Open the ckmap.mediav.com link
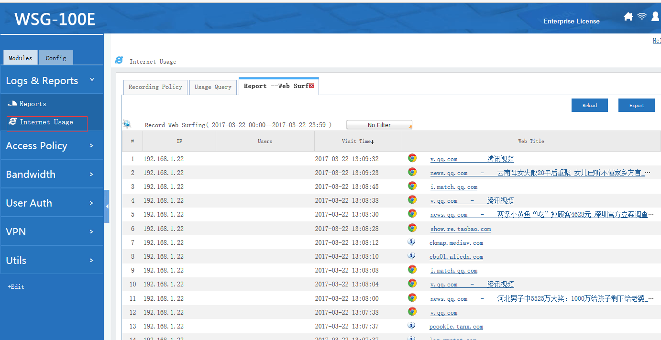 pos(456,243)
